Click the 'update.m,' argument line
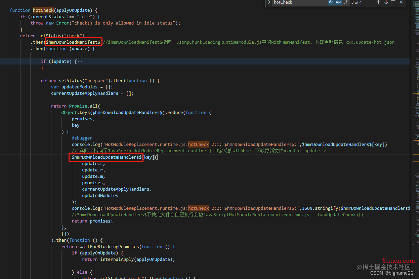 pyautogui.click(x=93, y=176)
